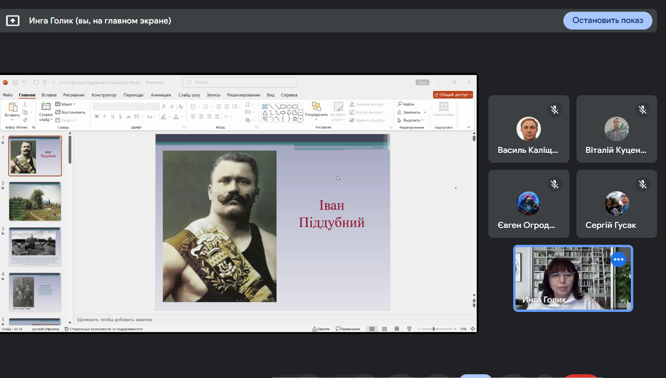Center text in paragraph group

[x=201, y=116]
